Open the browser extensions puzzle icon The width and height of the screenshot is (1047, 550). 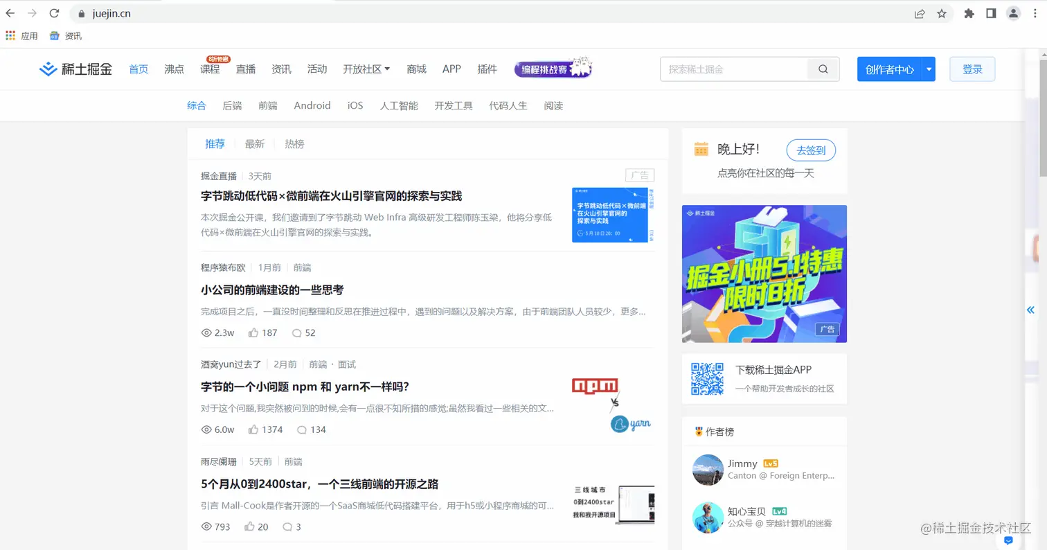point(969,13)
